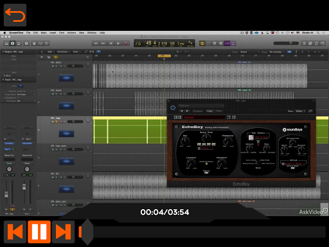Click the orange back arrow button
The height and width of the screenshot is (247, 329).
(x=15, y=15)
